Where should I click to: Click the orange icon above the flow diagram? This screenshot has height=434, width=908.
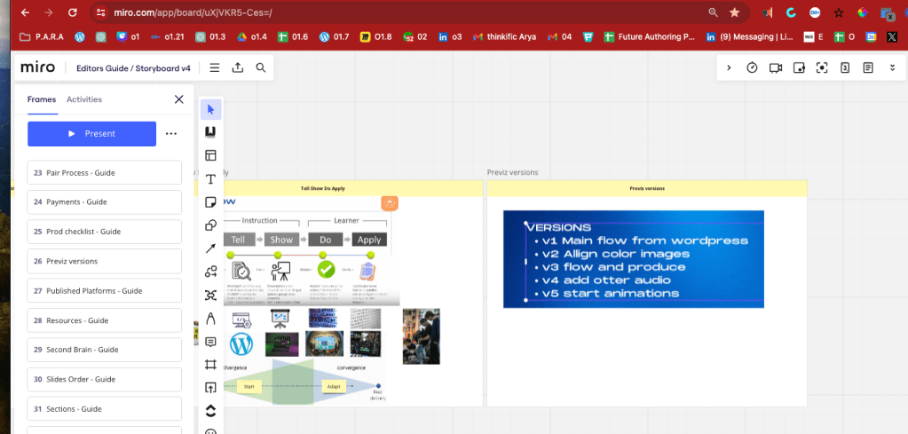[x=390, y=203]
